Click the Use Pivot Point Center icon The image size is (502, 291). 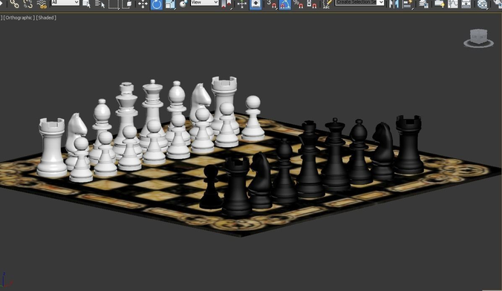point(226,4)
